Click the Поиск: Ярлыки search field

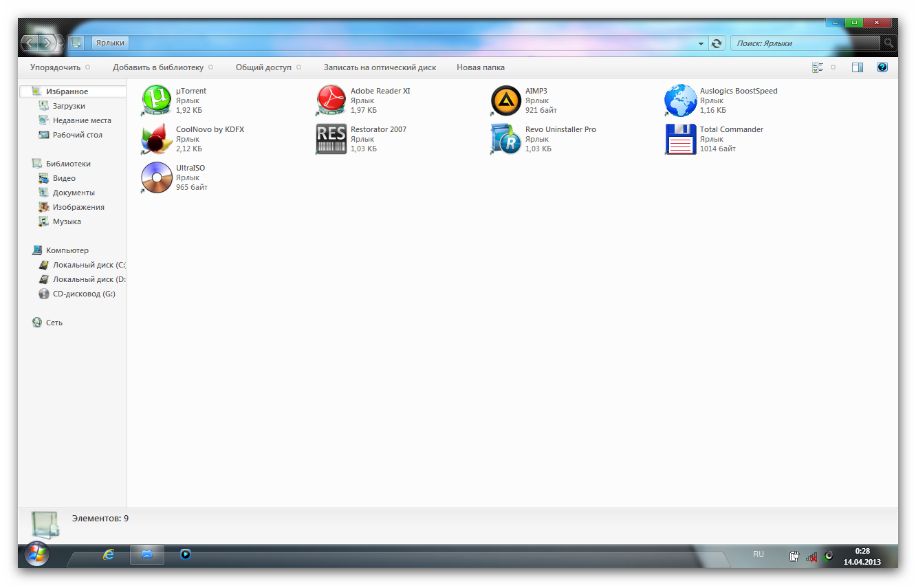[806, 43]
